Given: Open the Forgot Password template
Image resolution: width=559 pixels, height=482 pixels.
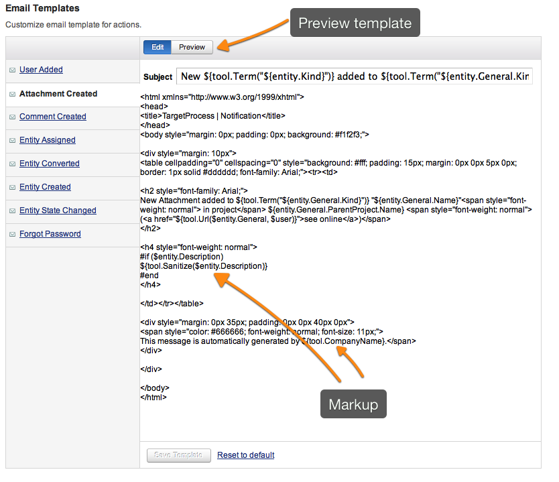Looking at the screenshot, I should pos(50,234).
